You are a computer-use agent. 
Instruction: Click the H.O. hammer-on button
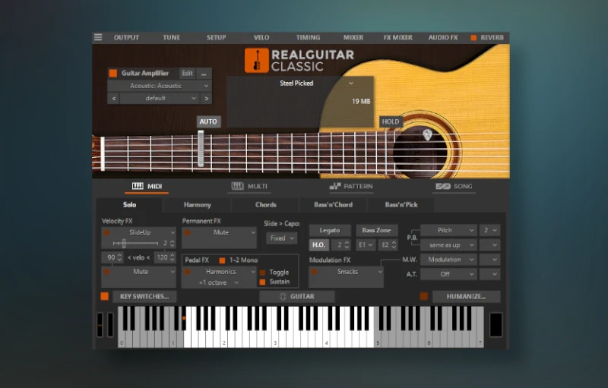[318, 244]
